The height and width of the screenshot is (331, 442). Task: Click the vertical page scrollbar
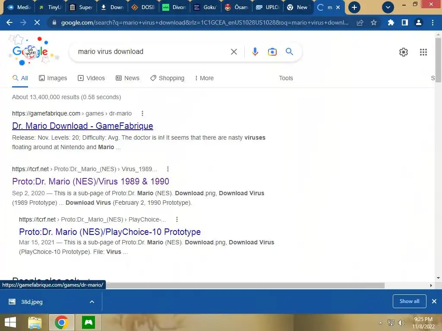point(438,60)
